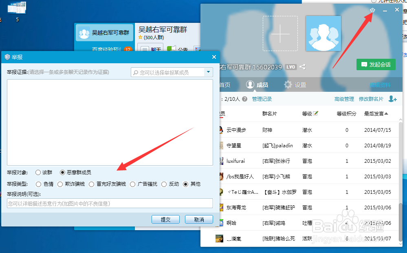Click inside the 举报说明 description input field

click(x=109, y=203)
